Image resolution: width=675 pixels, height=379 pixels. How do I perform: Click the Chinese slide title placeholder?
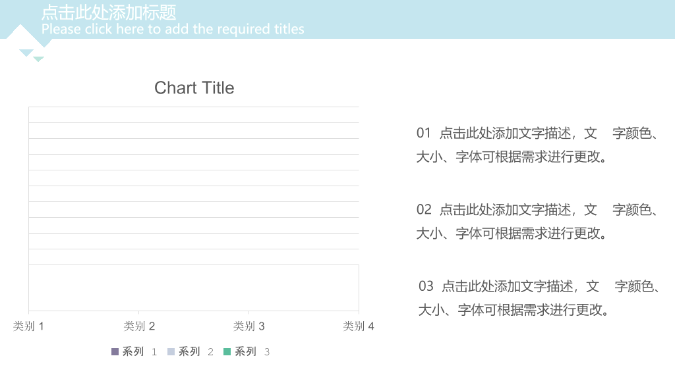coord(109,13)
